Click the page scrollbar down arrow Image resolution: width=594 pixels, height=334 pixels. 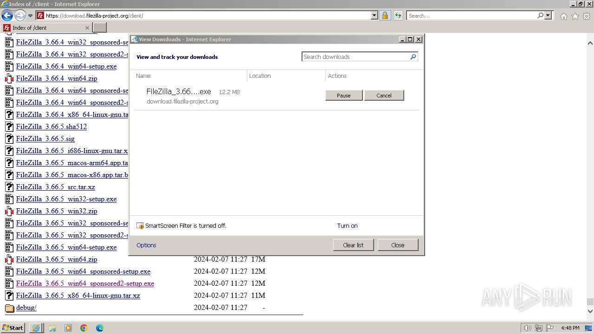[x=590, y=311]
